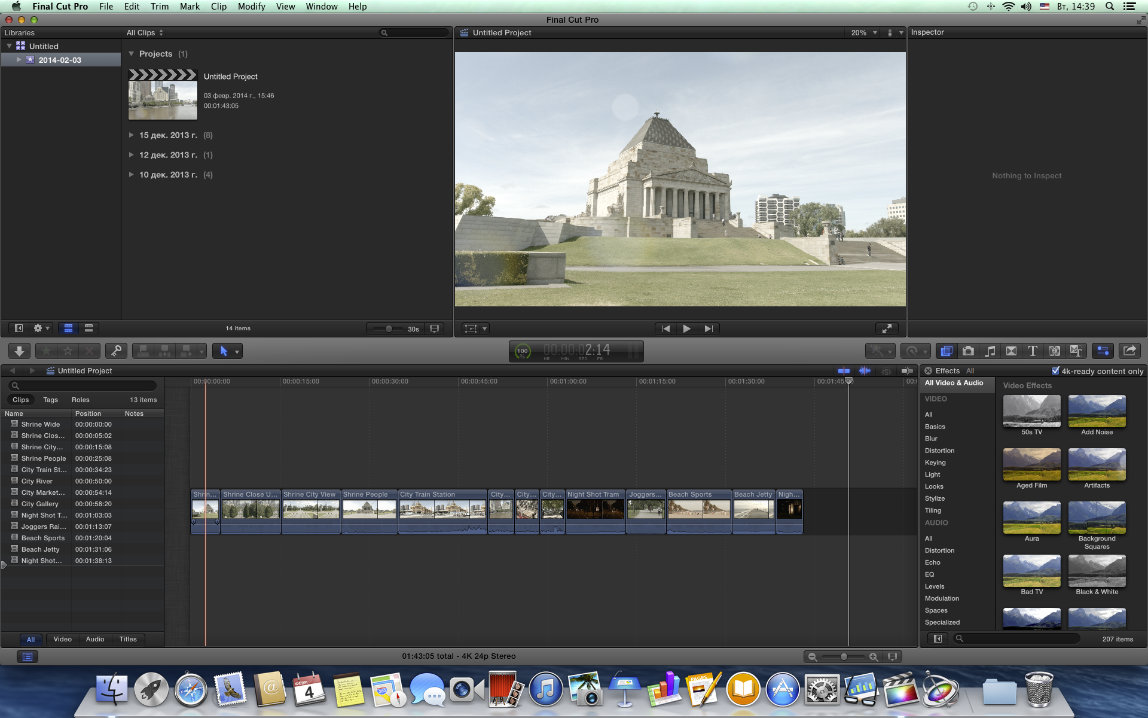Screen dimensions: 1148x718
Task: Play the project in the viewer
Action: [x=686, y=328]
